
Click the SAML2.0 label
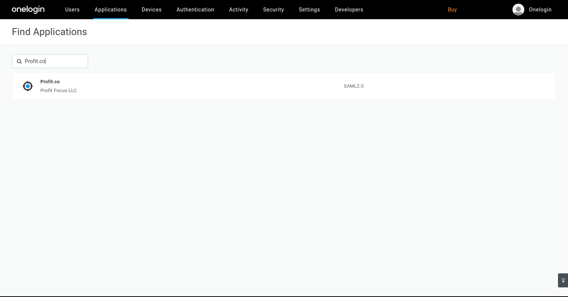coord(354,86)
